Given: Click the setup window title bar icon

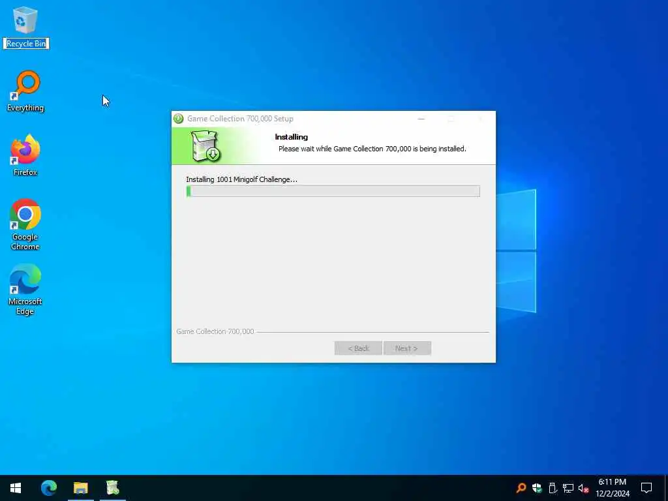Looking at the screenshot, I should pos(179,119).
